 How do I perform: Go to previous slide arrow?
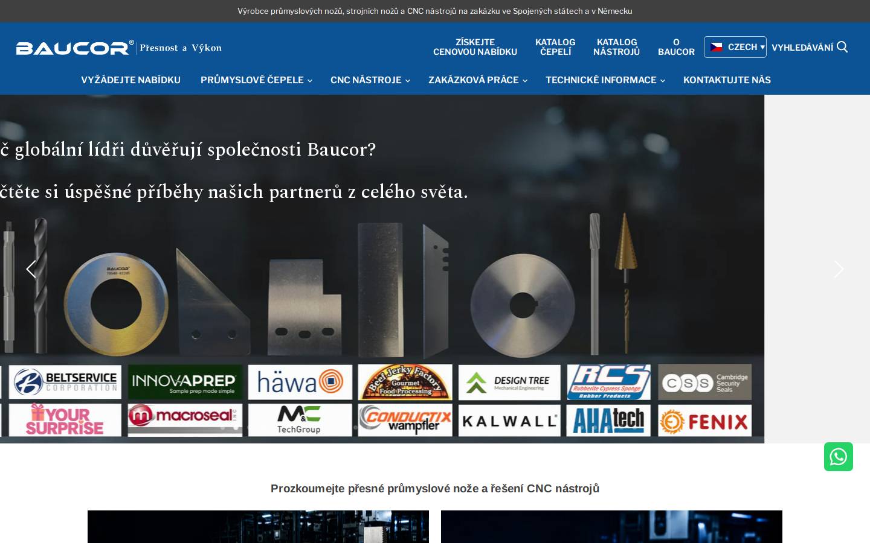tap(31, 269)
